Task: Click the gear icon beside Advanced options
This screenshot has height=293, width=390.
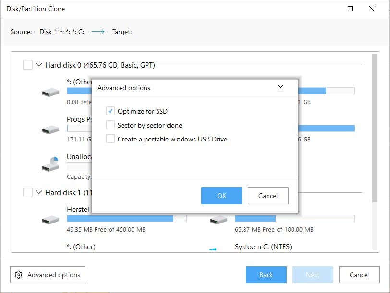Action: [19, 275]
